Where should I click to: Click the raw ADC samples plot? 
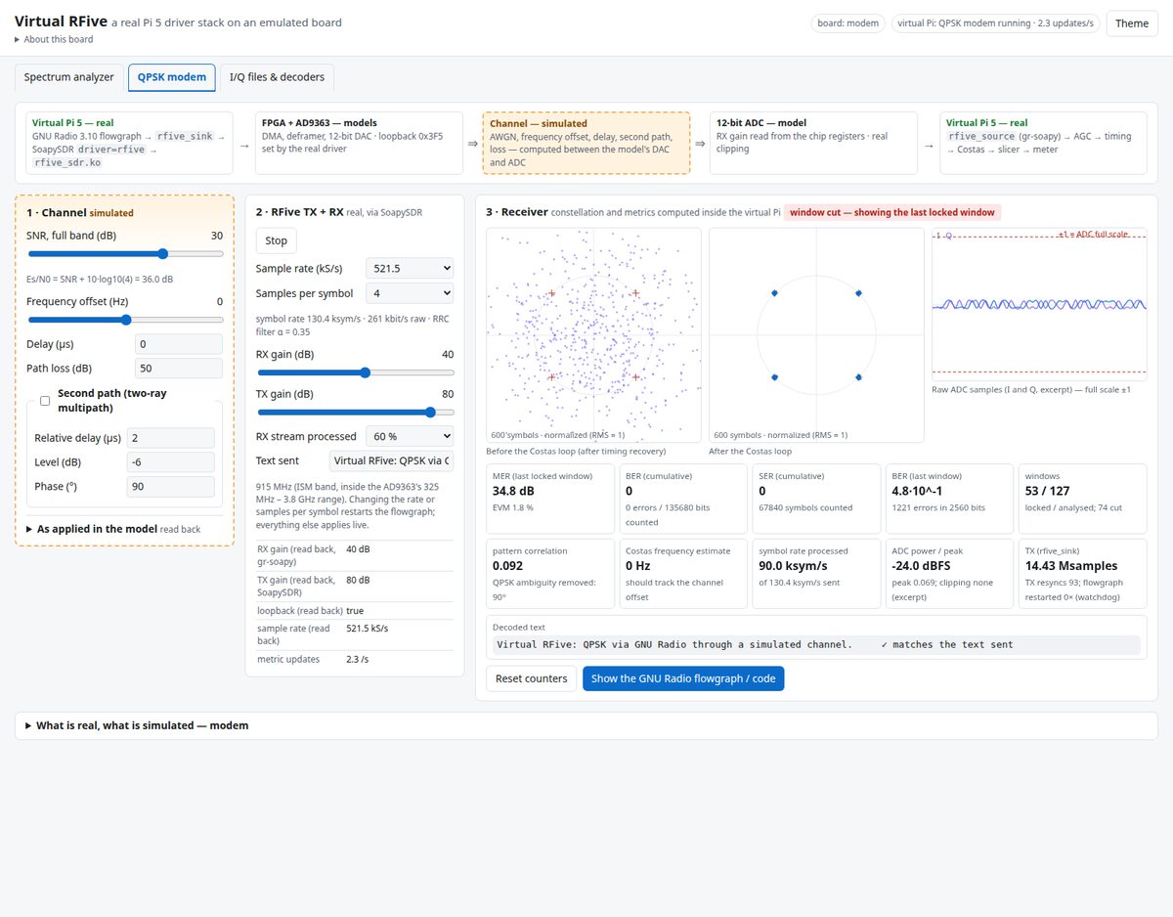tap(1039, 303)
